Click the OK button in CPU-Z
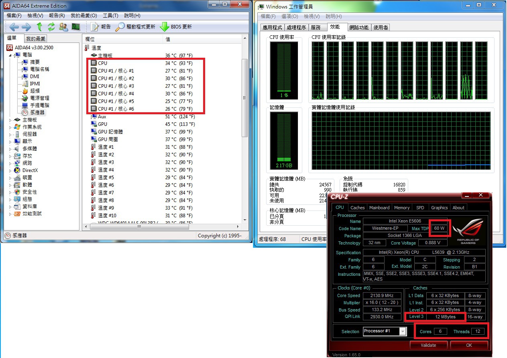 pos(469,345)
